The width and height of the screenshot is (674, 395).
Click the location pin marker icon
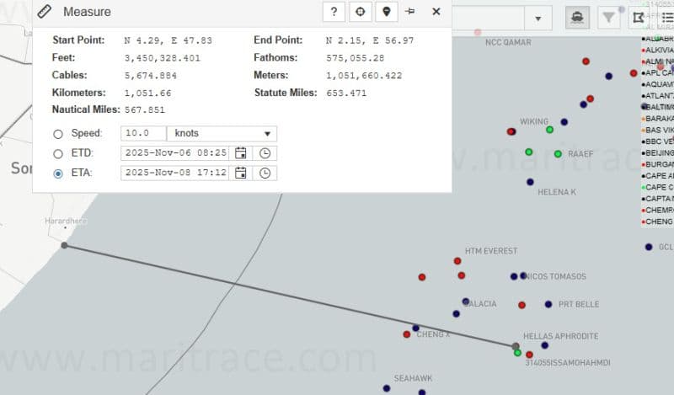pyautogui.click(x=386, y=12)
